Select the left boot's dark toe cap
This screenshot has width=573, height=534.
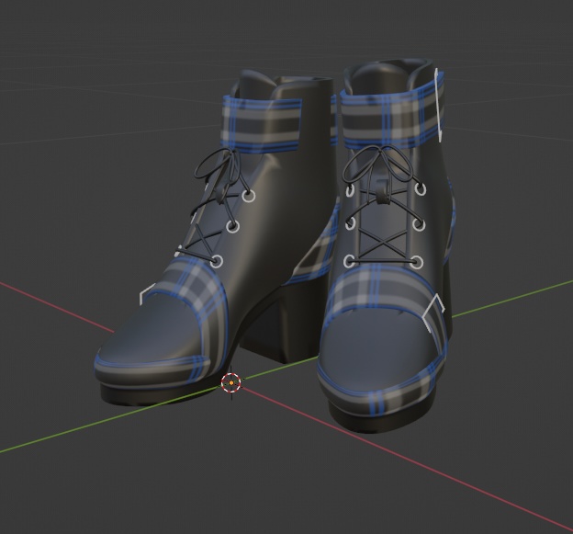[x=153, y=331]
